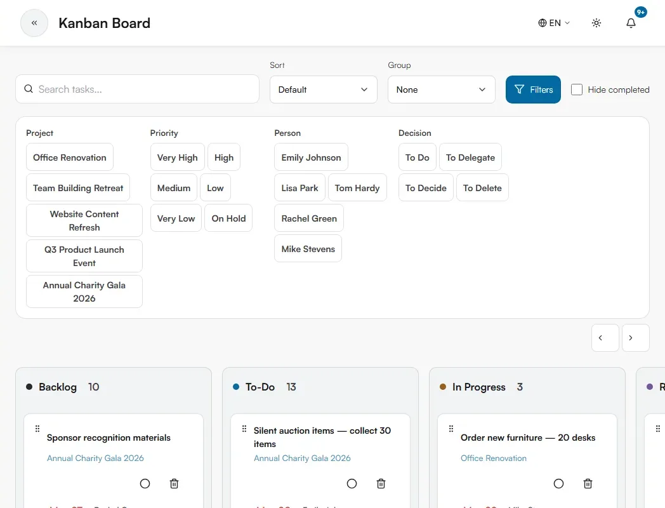Select High priority filter

pyautogui.click(x=224, y=157)
